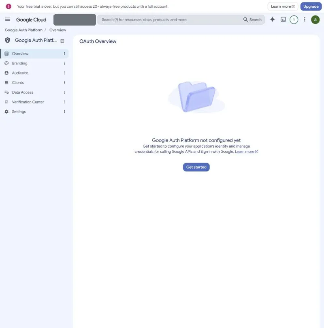
Task: Open more options for Verification Center item
Action: (64, 102)
